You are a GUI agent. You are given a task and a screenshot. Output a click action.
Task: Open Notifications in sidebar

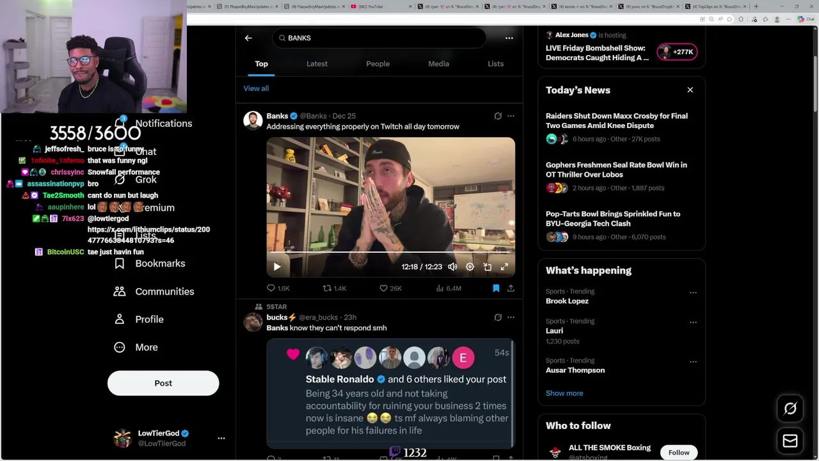point(154,123)
